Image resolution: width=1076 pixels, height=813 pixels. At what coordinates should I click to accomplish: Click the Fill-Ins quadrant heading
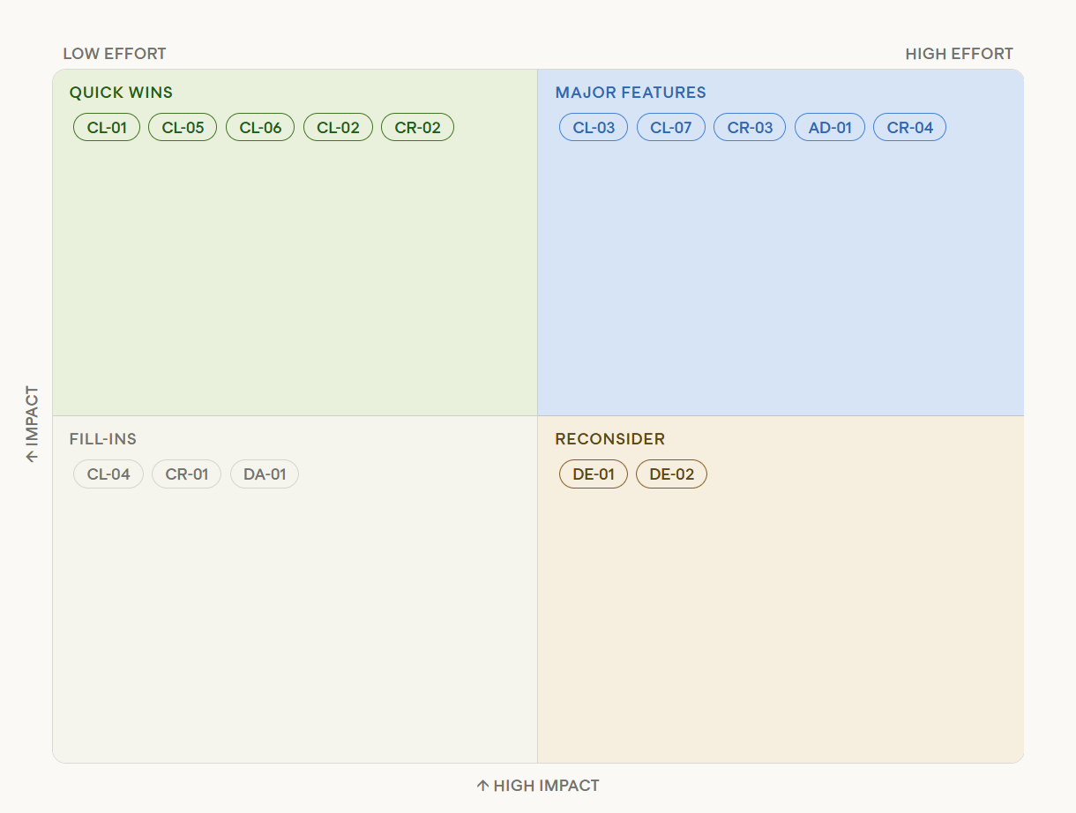click(103, 439)
